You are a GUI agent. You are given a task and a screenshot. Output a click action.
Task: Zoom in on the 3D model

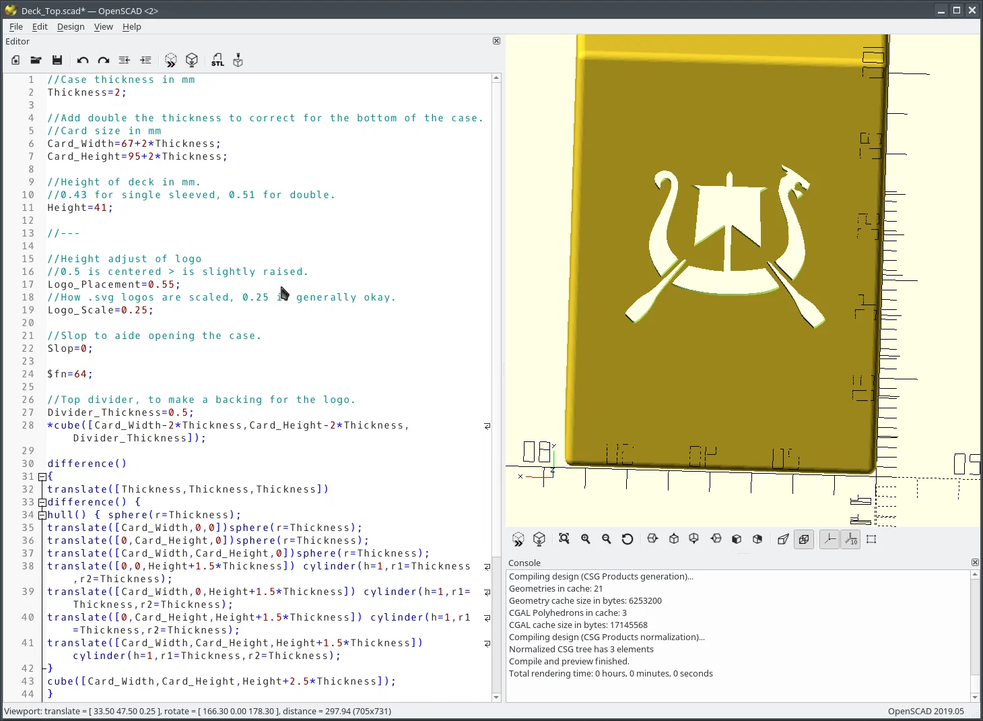(586, 539)
